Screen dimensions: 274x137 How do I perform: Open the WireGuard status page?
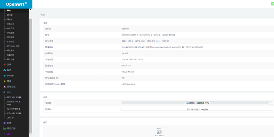13,46
